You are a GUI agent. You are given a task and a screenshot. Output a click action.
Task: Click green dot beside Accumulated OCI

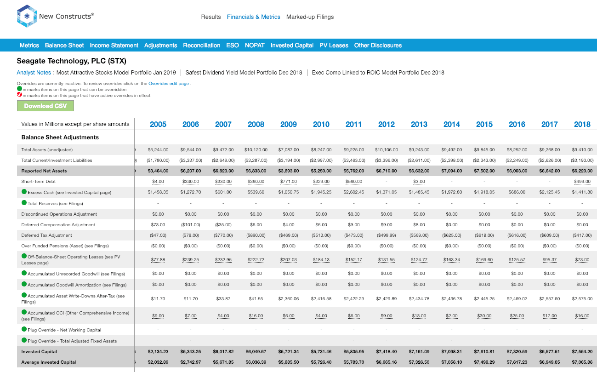point(24,312)
